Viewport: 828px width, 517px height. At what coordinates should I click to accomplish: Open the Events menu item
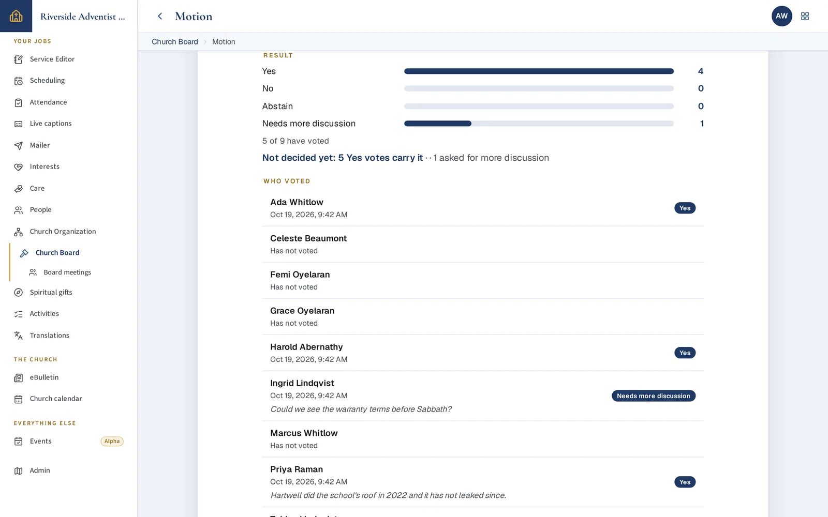[41, 441]
